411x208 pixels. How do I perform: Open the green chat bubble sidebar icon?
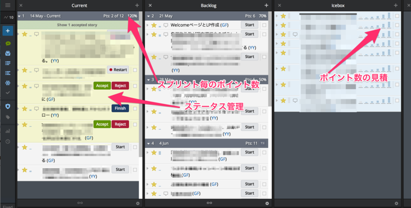(8, 44)
